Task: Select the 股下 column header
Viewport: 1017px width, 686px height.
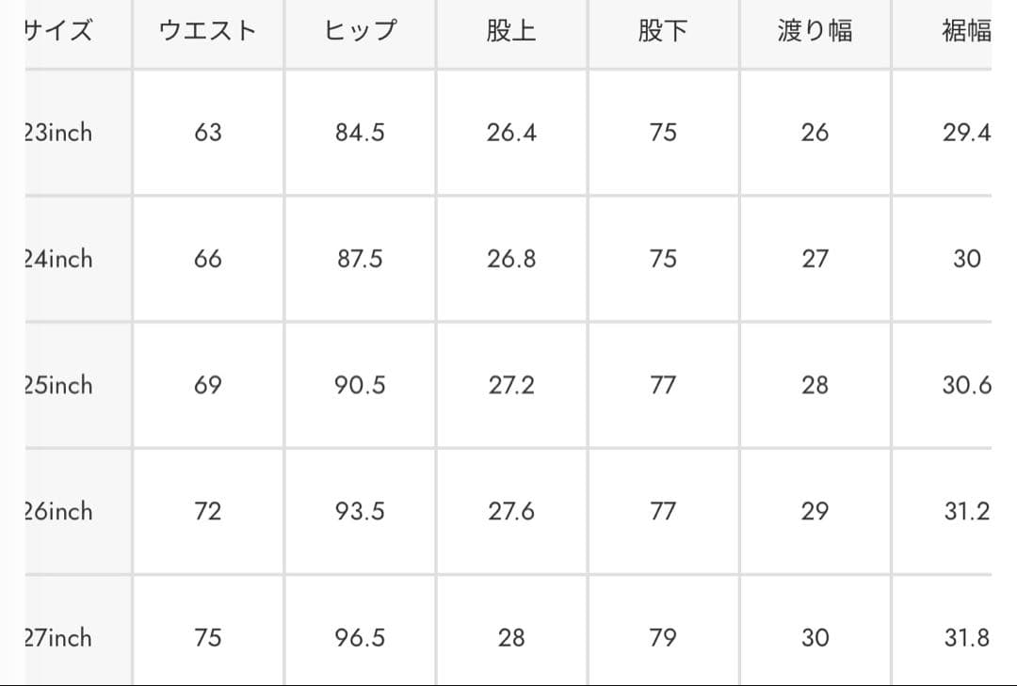Action: click(x=663, y=31)
